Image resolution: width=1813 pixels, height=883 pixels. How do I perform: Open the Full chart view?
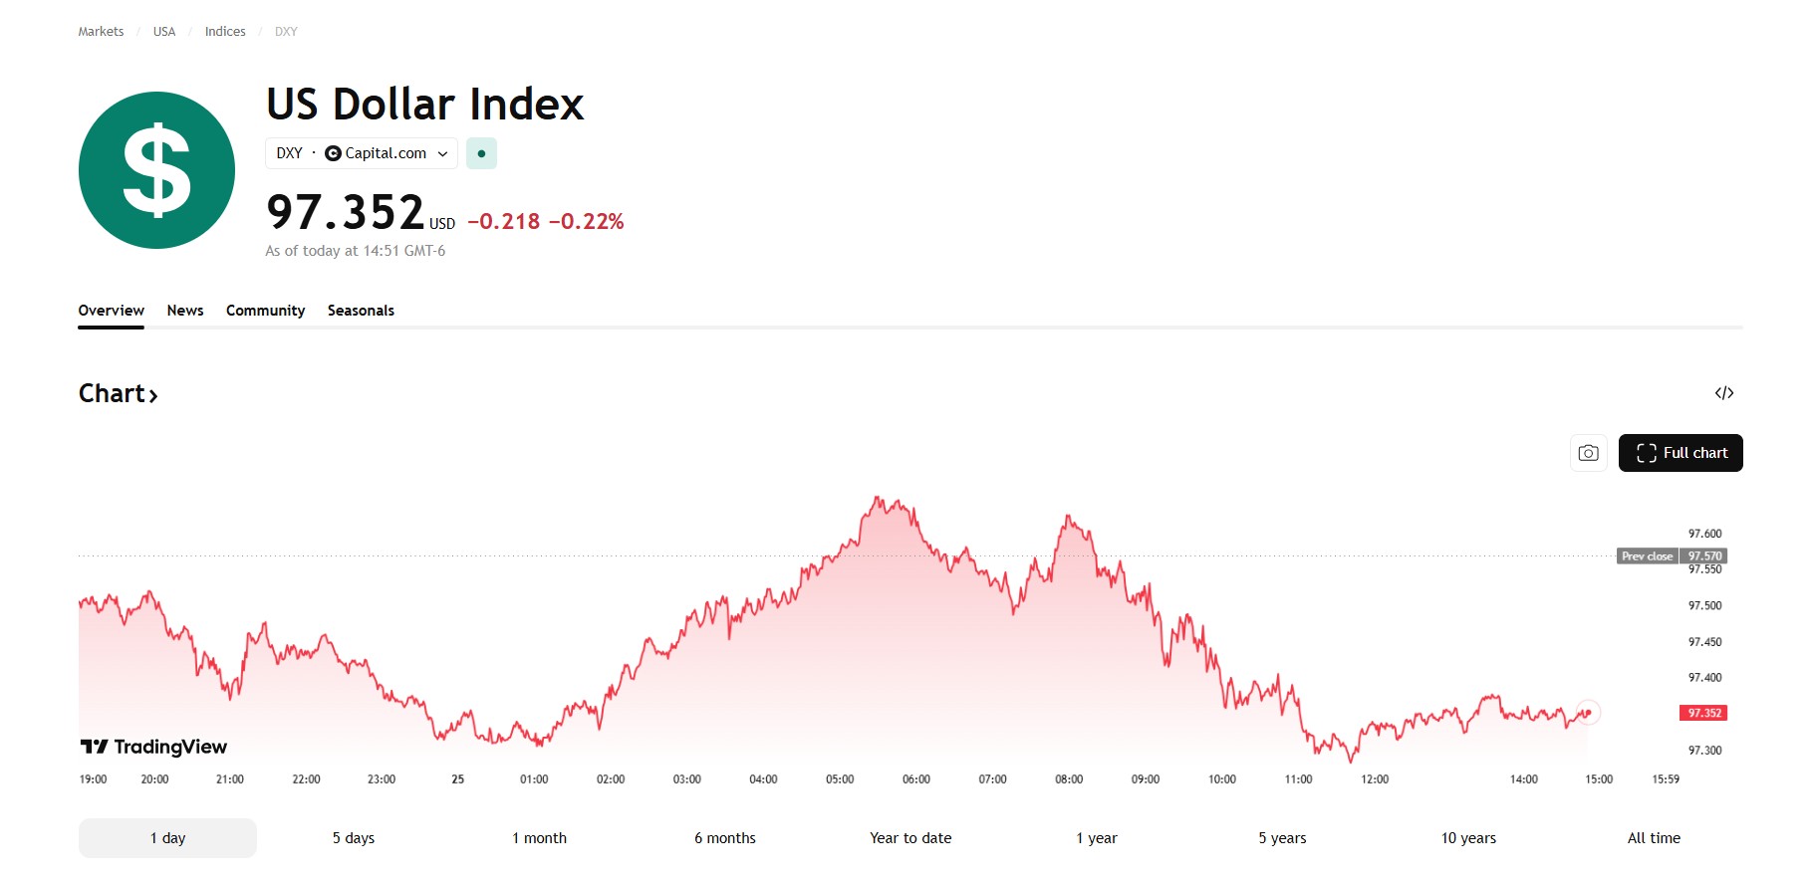(1680, 453)
